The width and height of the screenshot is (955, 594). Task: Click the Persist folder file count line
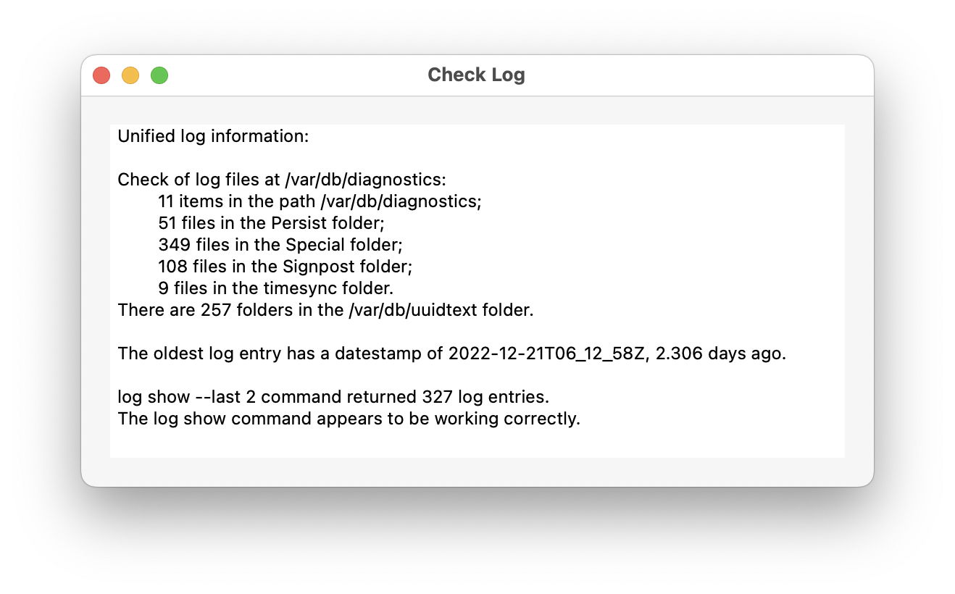271,223
